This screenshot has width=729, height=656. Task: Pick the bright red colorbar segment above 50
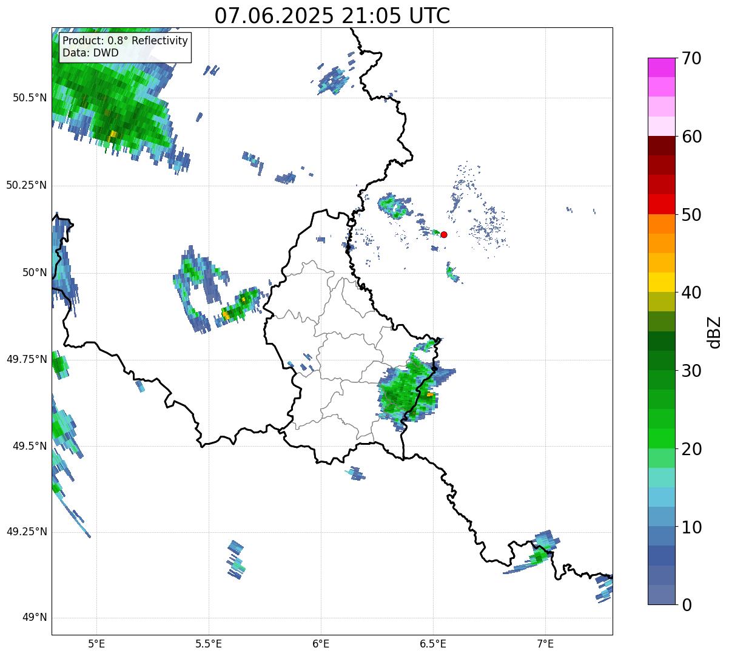point(661,204)
